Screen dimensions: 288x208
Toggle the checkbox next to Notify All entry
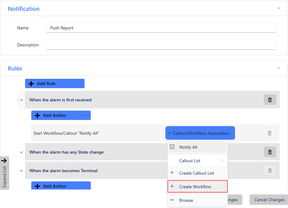(x=172, y=147)
